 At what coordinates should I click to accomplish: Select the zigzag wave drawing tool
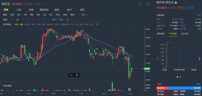pos(12,20)
